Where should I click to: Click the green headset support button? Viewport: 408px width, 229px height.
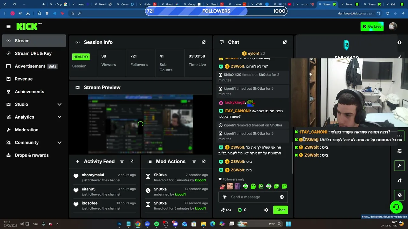(x=396, y=207)
